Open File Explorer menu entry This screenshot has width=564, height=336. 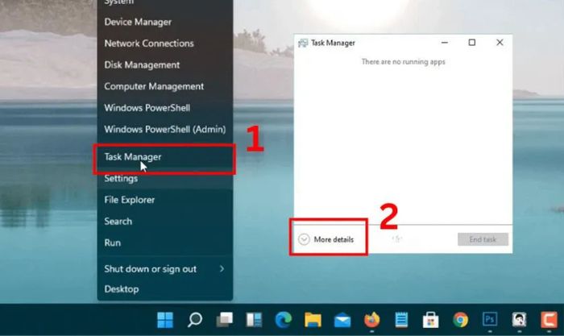pos(164,200)
